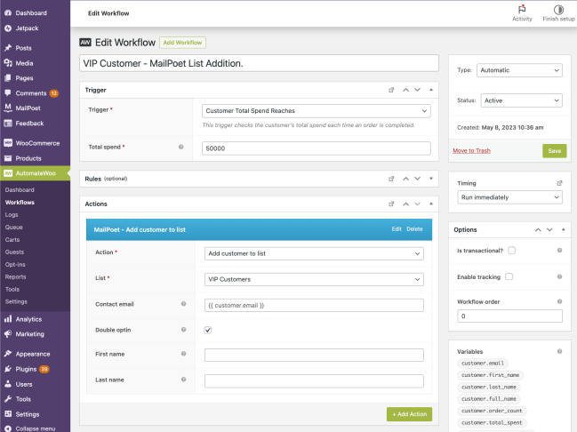Click the Move to Trash link
This screenshot has height=432, width=577.
click(471, 151)
